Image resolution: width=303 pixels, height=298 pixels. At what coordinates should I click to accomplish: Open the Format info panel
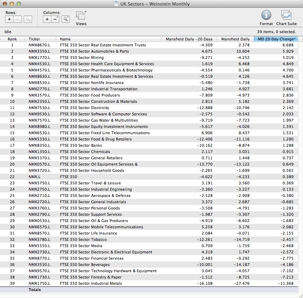[x=266, y=17]
